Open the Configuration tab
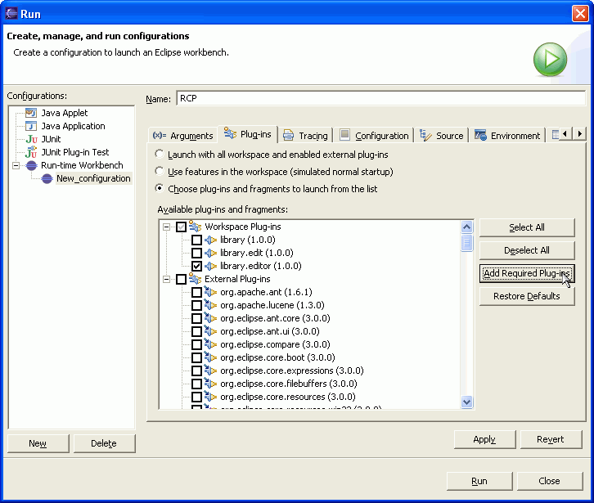Viewport: 594px width, 503px height. pyautogui.click(x=374, y=136)
